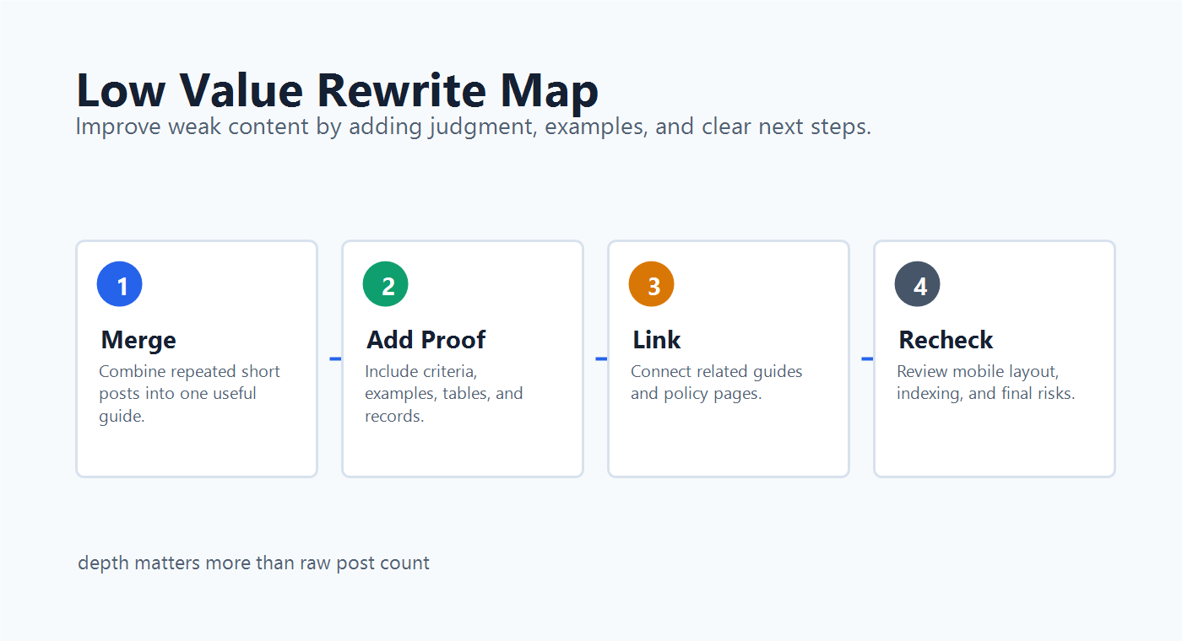Click the Add Proof card description text
The height and width of the screenshot is (641, 1182).
(444, 393)
